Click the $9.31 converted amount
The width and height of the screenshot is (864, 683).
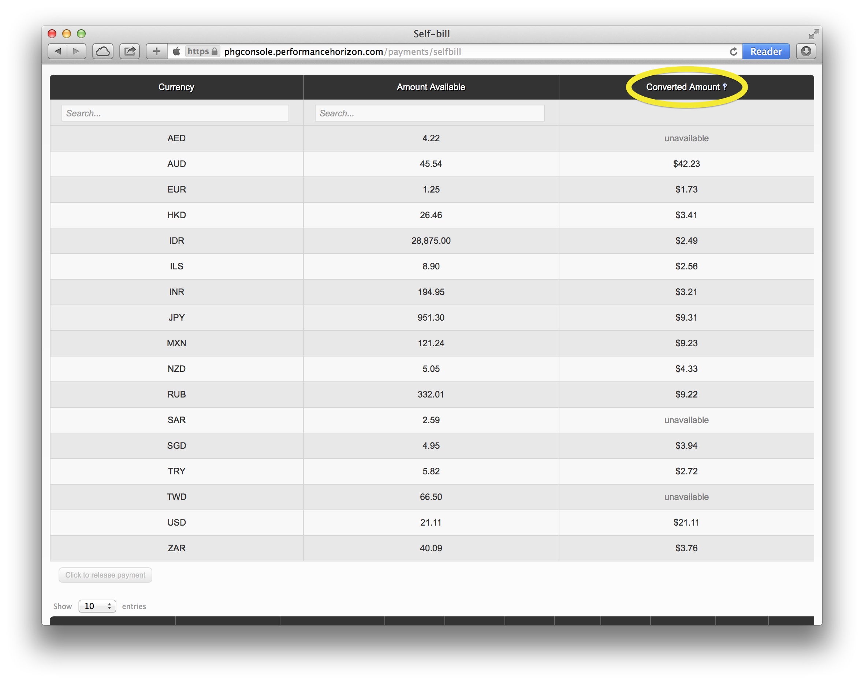click(x=686, y=317)
